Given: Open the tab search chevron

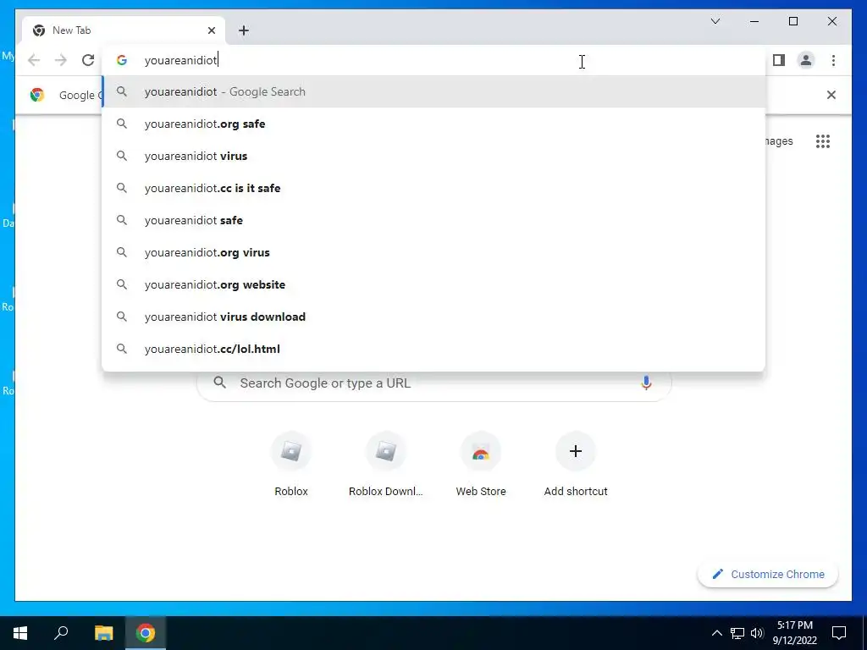Looking at the screenshot, I should [715, 21].
